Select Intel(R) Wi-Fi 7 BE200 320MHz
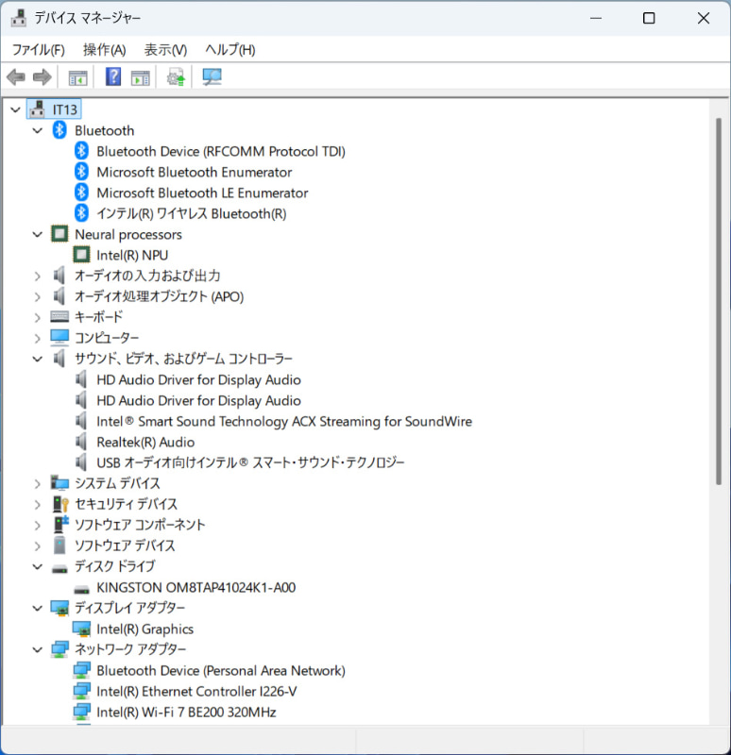The image size is (731, 755). click(x=186, y=713)
